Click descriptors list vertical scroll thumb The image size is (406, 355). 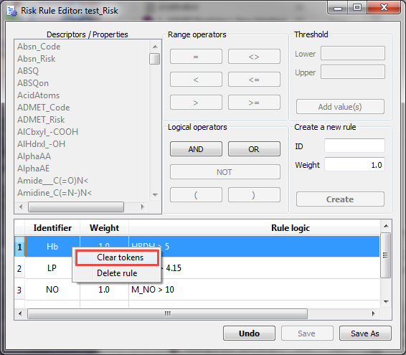(155, 59)
